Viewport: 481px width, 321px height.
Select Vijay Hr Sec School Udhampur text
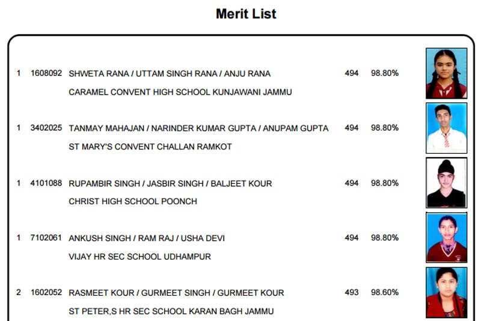pyautogui.click(x=140, y=257)
